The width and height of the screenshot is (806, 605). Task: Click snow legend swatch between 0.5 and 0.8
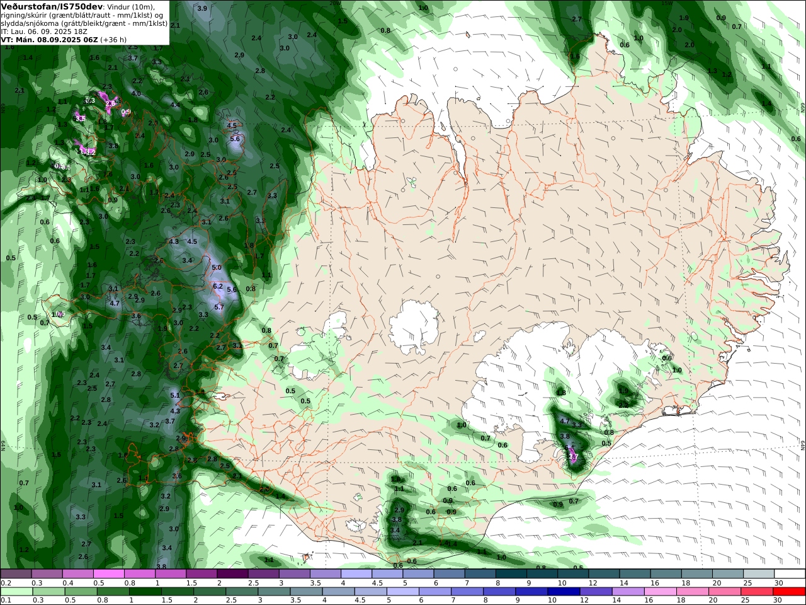(x=110, y=573)
